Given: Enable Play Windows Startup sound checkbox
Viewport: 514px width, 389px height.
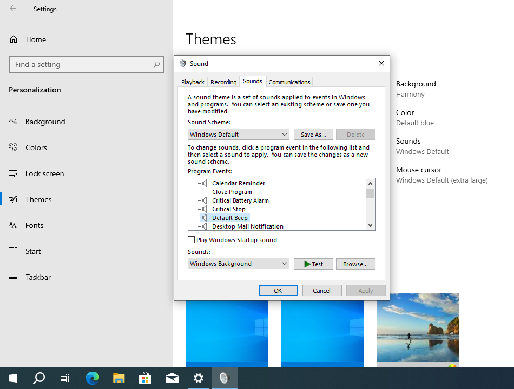Looking at the screenshot, I should point(191,240).
